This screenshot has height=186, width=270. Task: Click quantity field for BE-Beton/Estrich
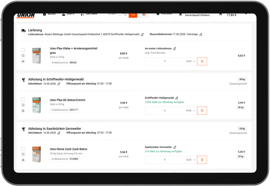(x=165, y=110)
